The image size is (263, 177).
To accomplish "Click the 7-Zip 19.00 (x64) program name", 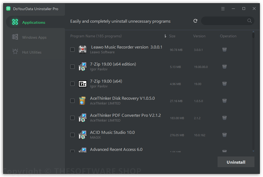I will coord(106,81).
